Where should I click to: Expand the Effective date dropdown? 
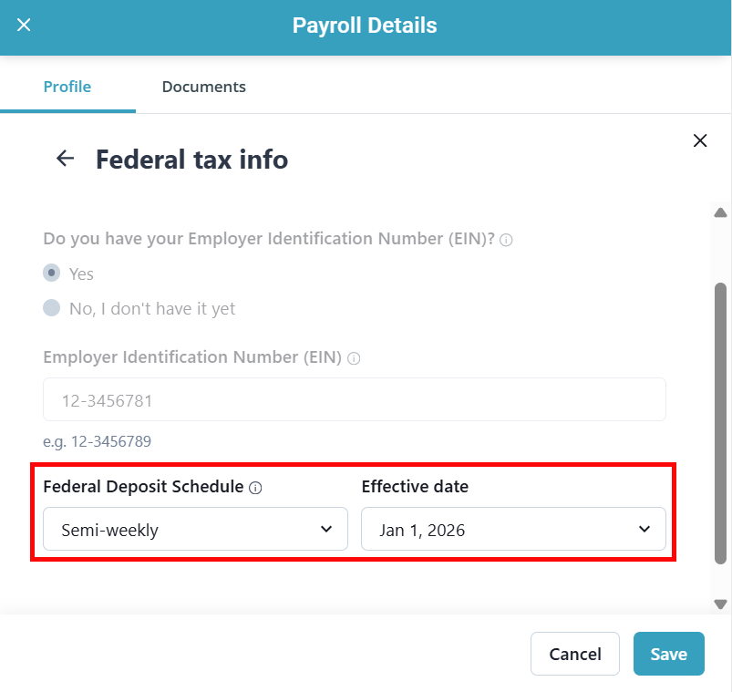click(513, 529)
